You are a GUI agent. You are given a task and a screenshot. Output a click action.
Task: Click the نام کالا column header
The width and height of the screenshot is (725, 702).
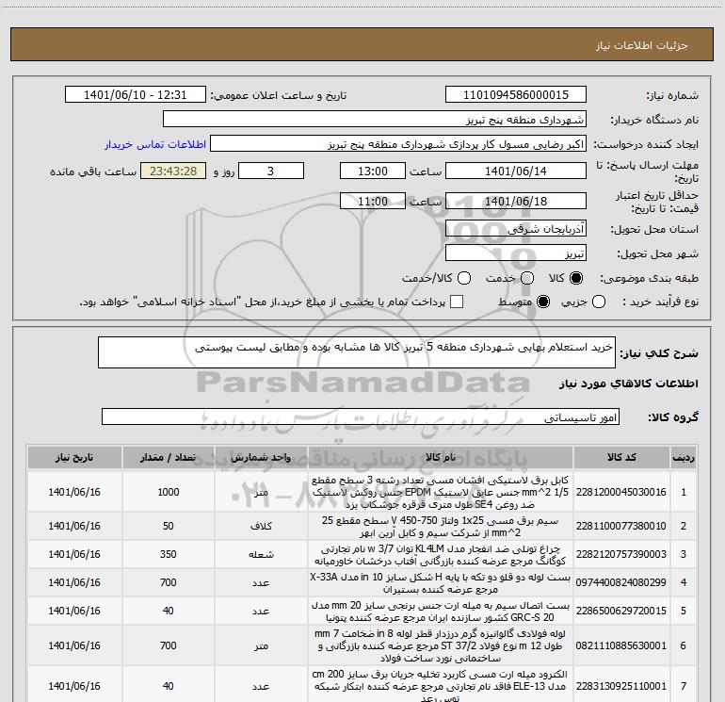[441, 457]
